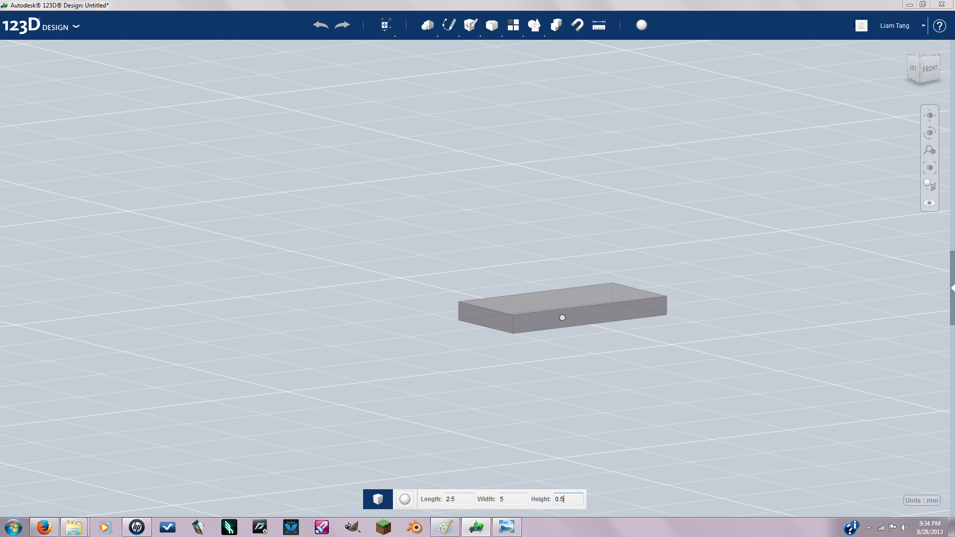This screenshot has height=537, width=955.
Task: Open the Liam Tang account dropdown
Action: [x=923, y=25]
